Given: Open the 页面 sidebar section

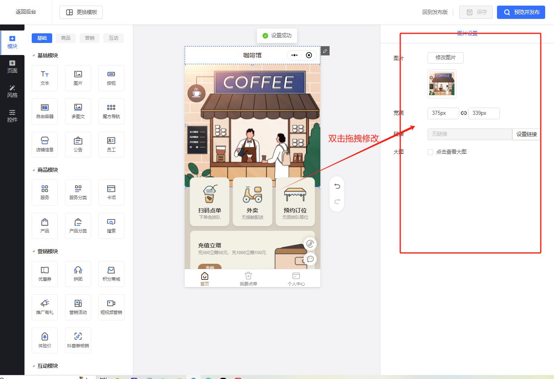Looking at the screenshot, I should pyautogui.click(x=12, y=67).
